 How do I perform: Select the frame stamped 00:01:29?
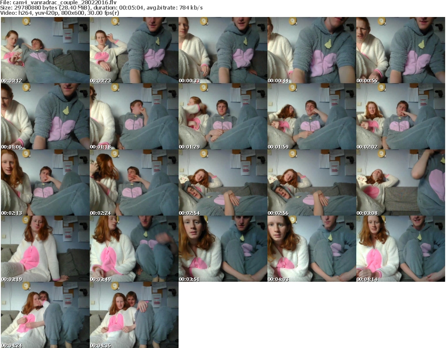pyautogui.click(x=223, y=116)
